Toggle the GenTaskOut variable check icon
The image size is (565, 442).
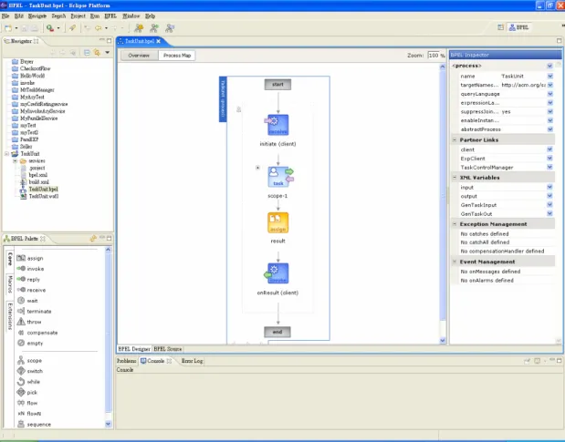click(x=549, y=213)
